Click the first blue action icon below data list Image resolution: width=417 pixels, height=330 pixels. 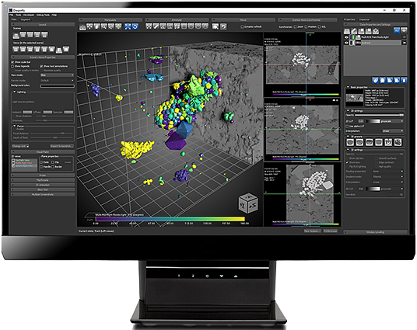(x=375, y=80)
